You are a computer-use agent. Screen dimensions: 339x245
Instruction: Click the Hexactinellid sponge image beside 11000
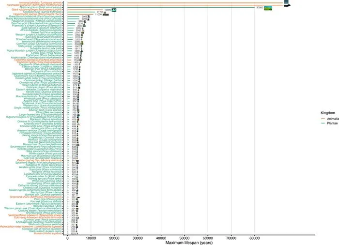click(106, 15)
